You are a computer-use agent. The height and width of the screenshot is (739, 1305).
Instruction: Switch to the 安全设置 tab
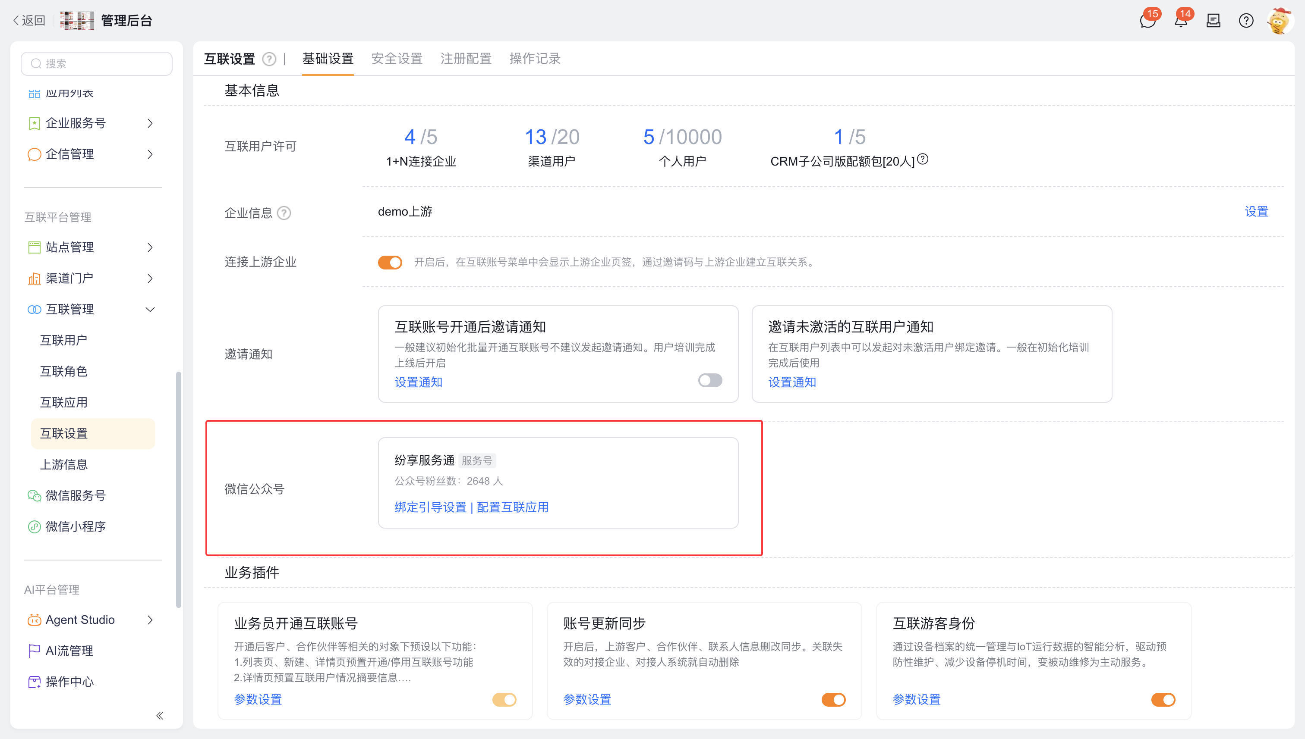click(x=397, y=59)
